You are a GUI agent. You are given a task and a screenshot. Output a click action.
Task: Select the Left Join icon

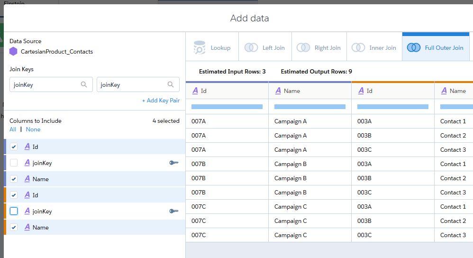[x=251, y=47]
